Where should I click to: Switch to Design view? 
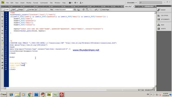coord(20,10)
